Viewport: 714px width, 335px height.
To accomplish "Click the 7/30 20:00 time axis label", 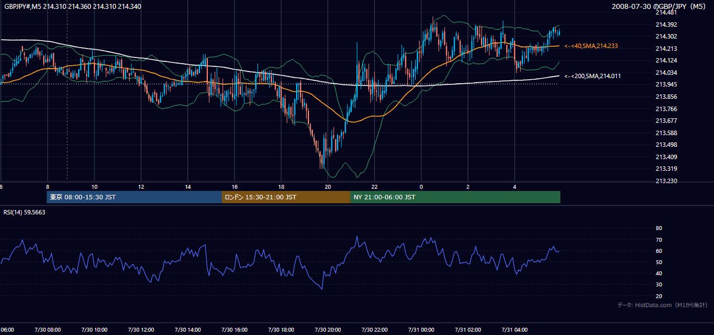I will pos(327,329).
